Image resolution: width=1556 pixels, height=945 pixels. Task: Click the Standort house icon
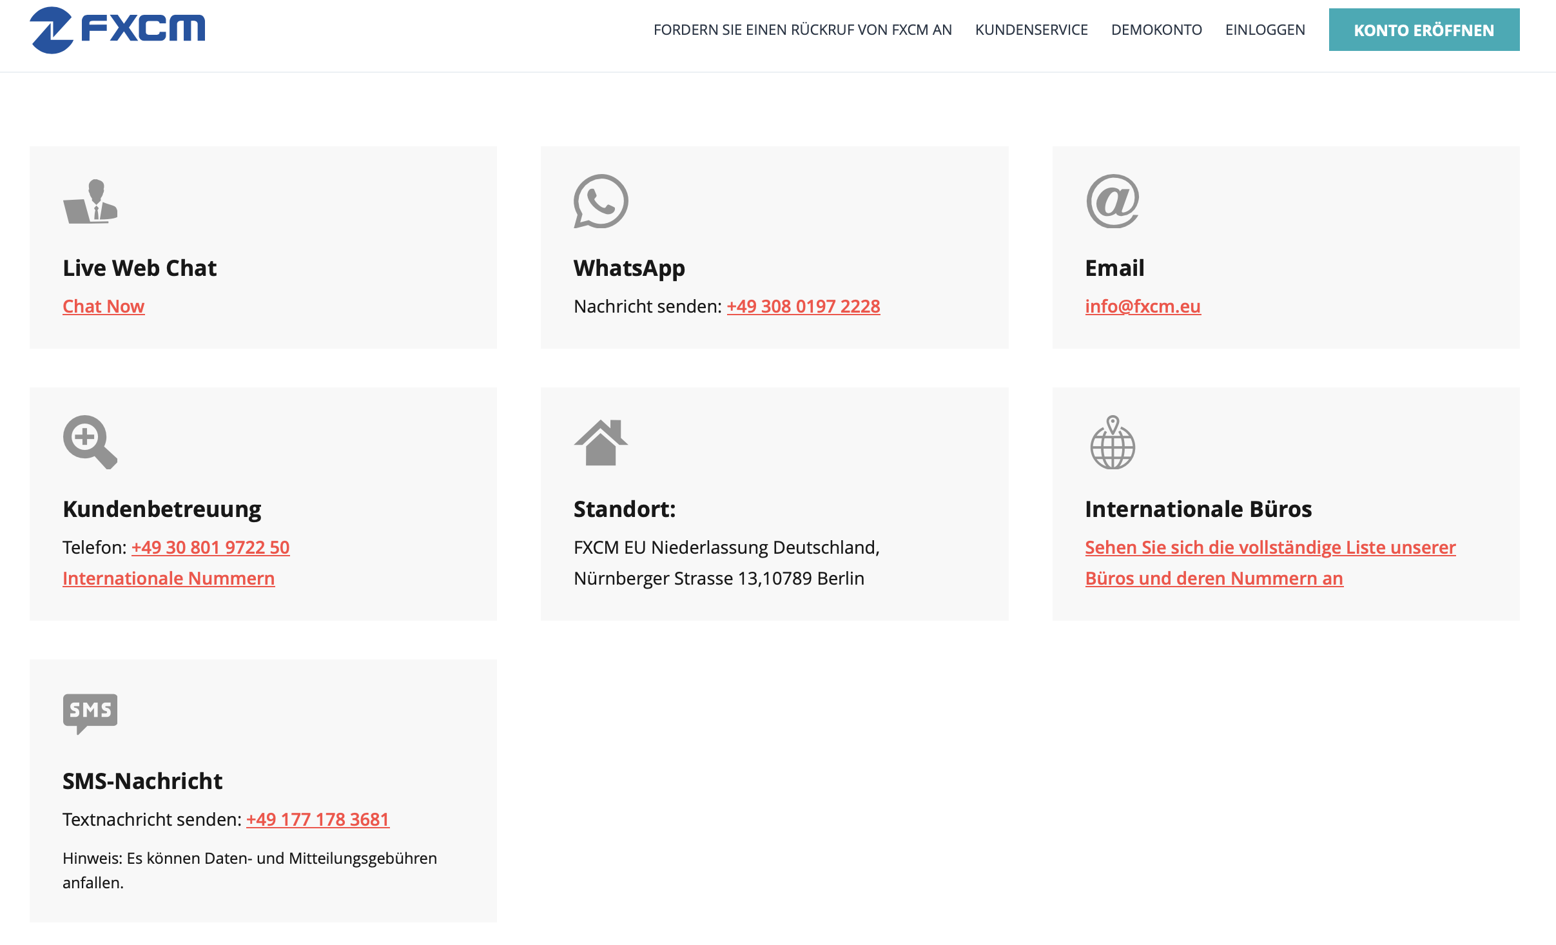click(601, 442)
